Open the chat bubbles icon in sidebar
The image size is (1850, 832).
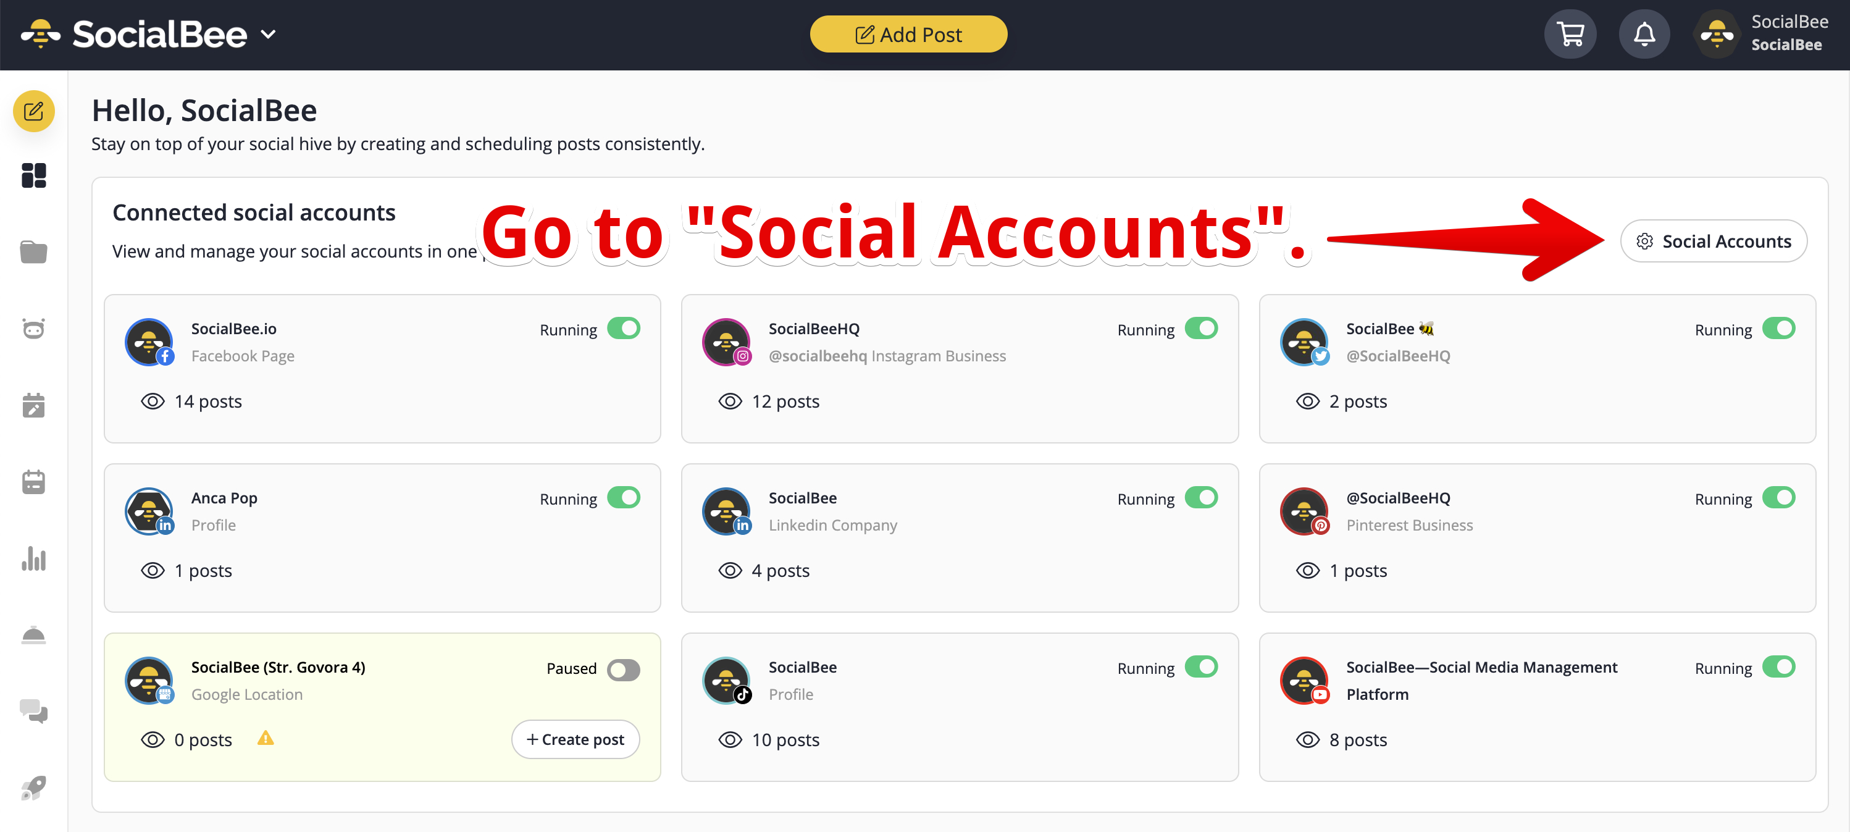coord(34,712)
